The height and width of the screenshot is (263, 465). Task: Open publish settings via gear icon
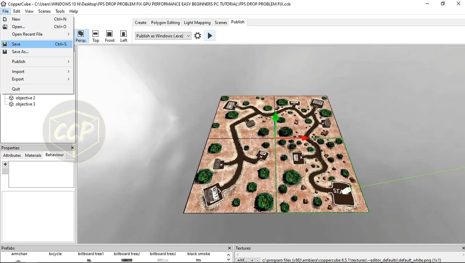[x=198, y=36]
